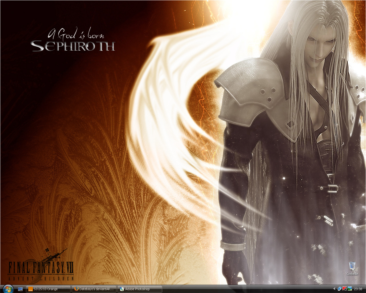Image resolution: width=366 pixels, height=293 pixels.
Task: Open the Kaspersky antivirus tray icon
Action: [x=345, y=288]
